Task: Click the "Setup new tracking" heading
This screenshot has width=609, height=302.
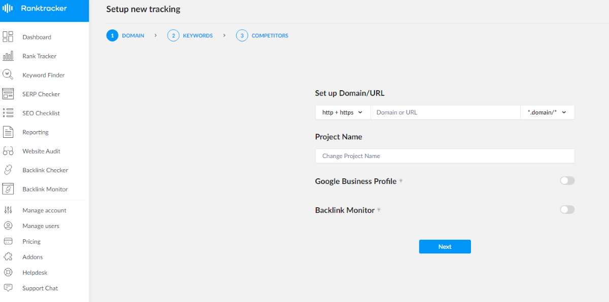Action: [143, 9]
